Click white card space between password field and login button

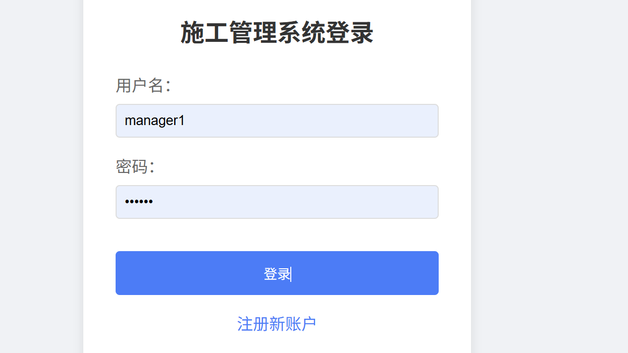[x=277, y=235]
